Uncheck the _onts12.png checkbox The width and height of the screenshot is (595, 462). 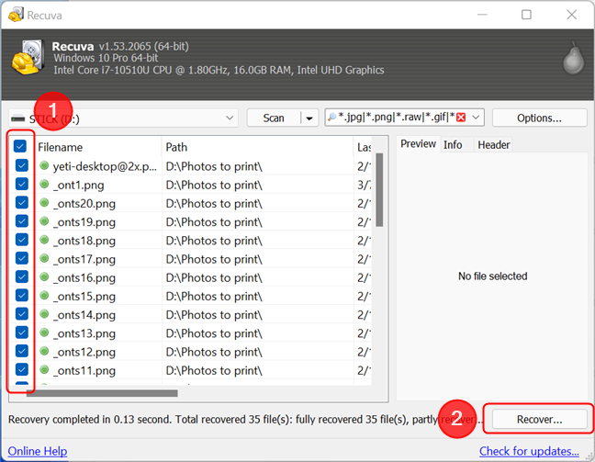[x=22, y=351]
